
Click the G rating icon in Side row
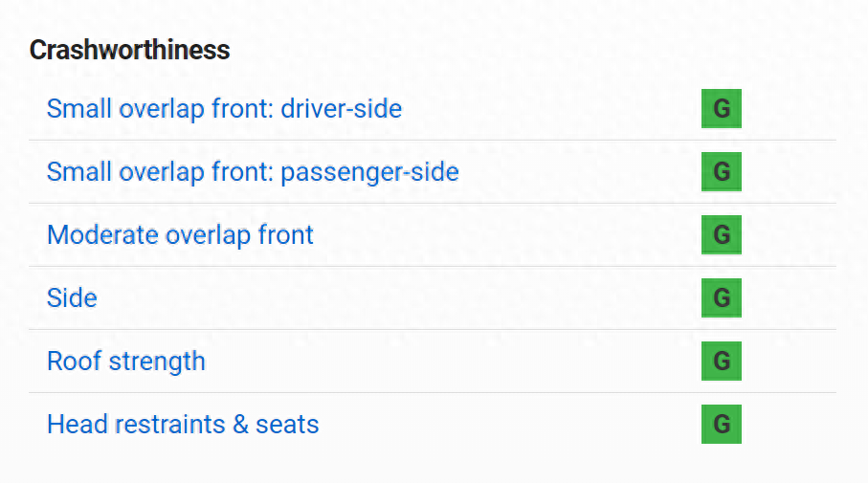click(x=721, y=298)
